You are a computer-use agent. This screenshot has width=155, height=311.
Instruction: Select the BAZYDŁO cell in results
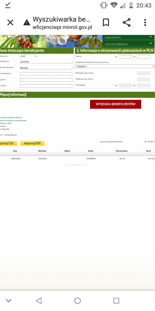(43, 159)
